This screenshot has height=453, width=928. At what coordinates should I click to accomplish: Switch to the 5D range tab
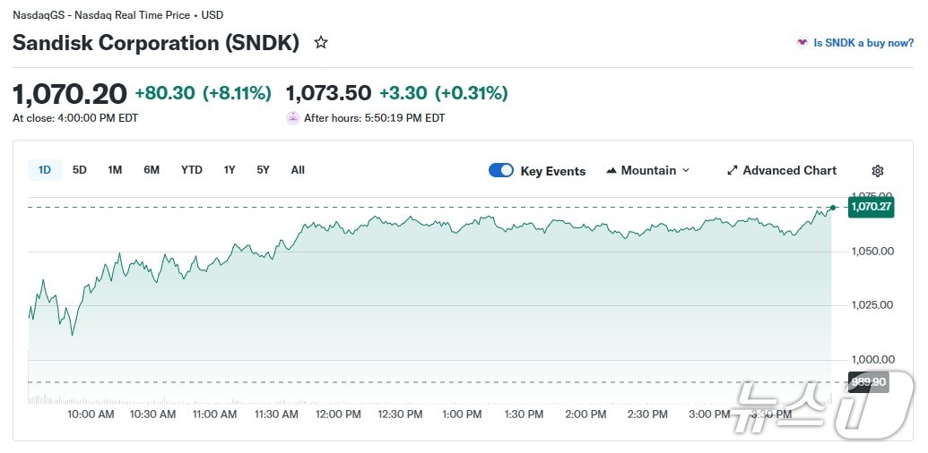click(x=80, y=170)
